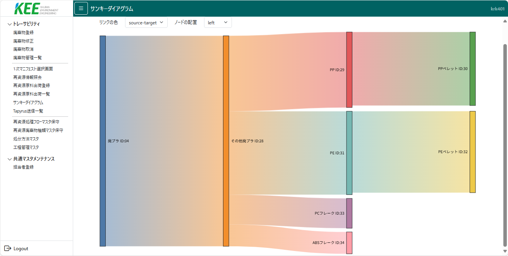Click the blue 廃プラ ID:04 node
Image resolution: width=508 pixels, height=256 pixels.
(103, 141)
